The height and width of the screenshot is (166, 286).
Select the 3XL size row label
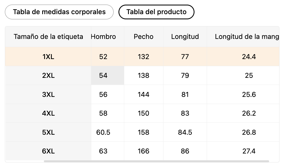click(48, 94)
